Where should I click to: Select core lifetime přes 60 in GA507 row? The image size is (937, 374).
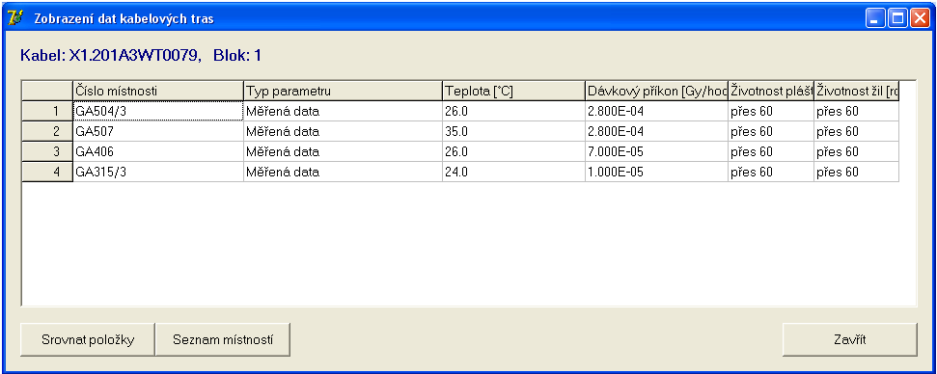[x=857, y=131]
